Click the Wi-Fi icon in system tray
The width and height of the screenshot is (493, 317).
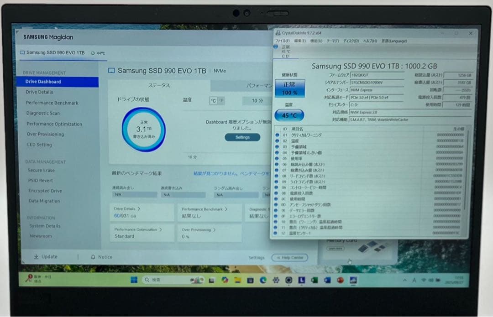[423, 280]
